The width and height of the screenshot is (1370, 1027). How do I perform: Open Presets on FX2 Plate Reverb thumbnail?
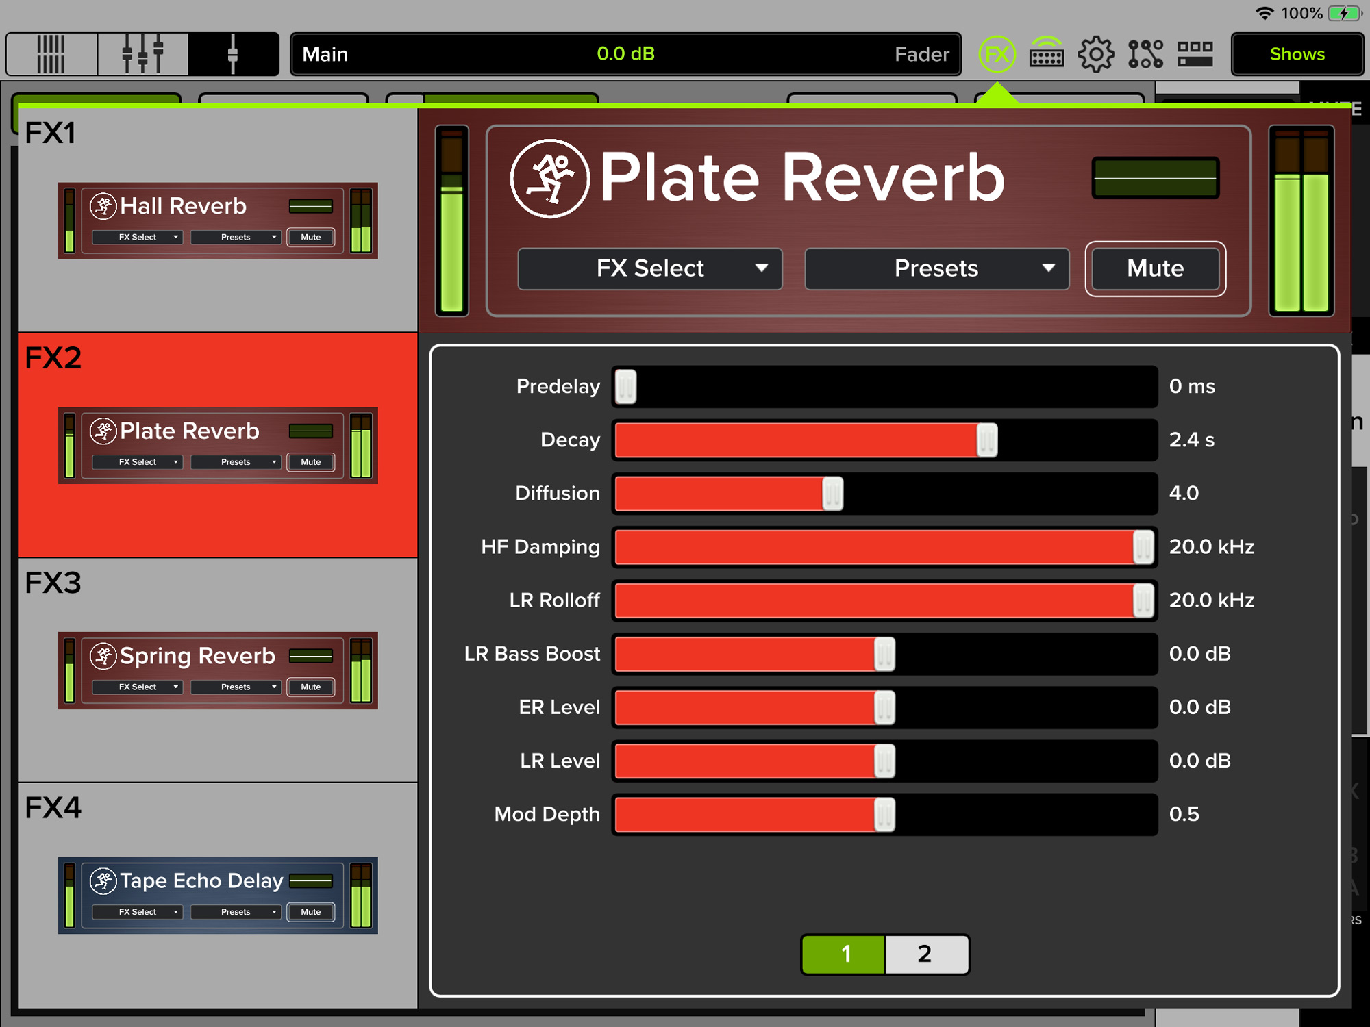(x=236, y=462)
